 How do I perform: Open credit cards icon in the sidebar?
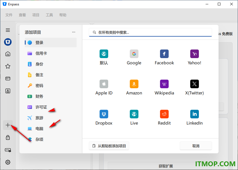(x=8, y=79)
